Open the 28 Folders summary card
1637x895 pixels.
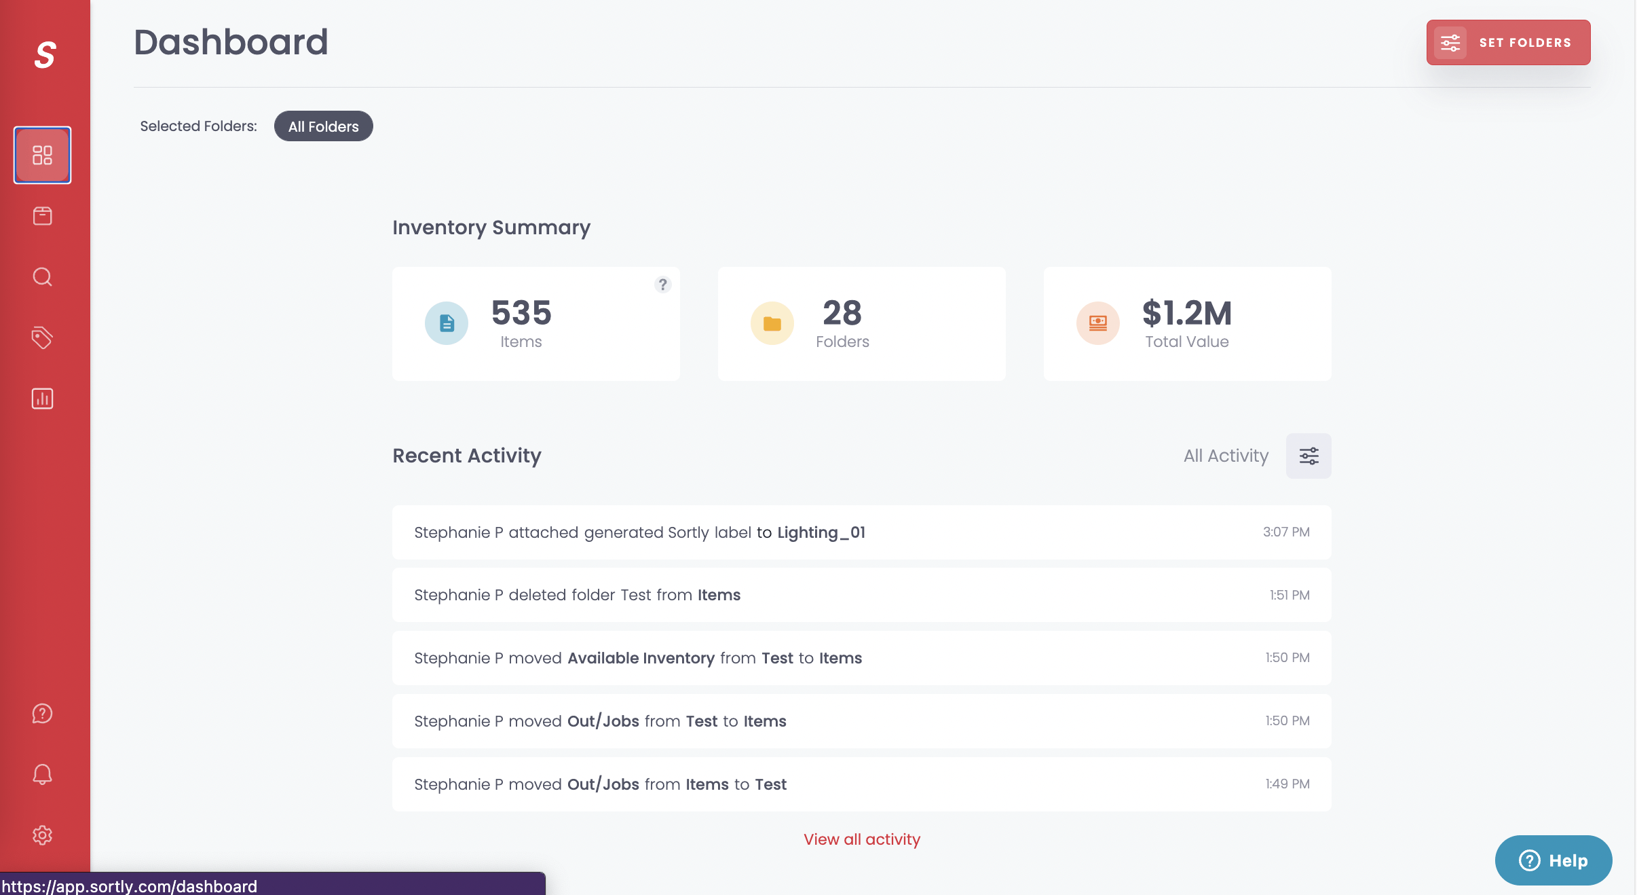coord(861,324)
